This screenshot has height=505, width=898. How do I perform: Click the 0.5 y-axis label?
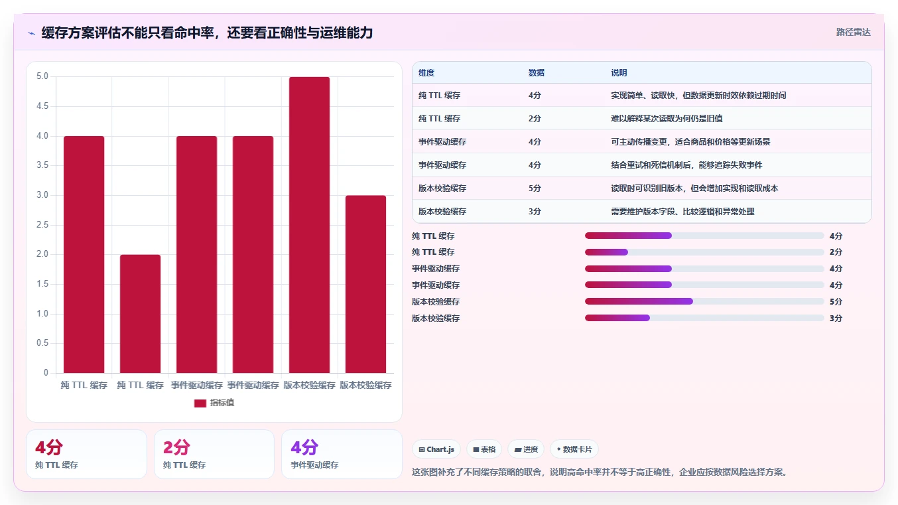coord(42,343)
